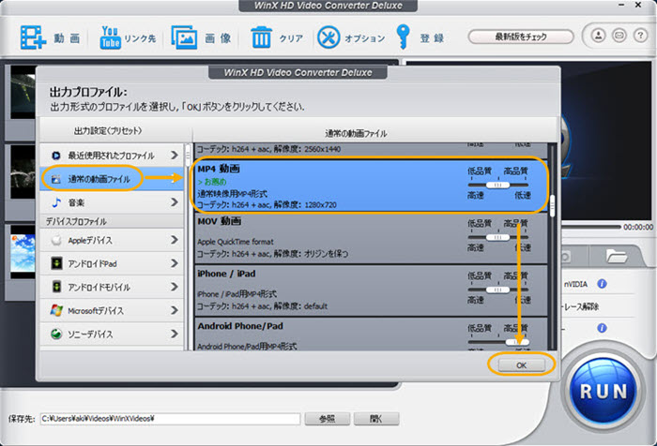Click the lower blue info icon under nVIDIA
The image size is (657, 446).
click(603, 328)
